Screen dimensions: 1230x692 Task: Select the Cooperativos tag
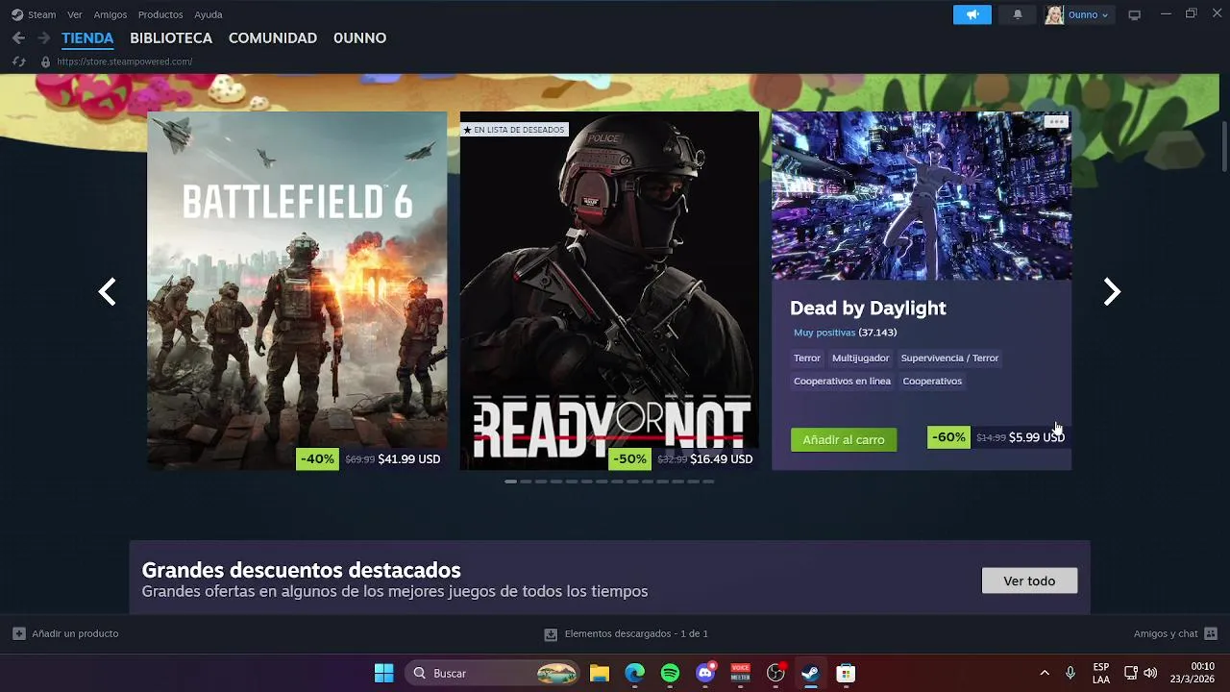coord(932,381)
